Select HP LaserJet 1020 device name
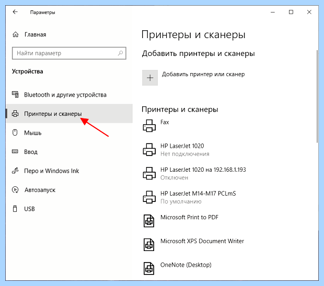 coord(182,146)
